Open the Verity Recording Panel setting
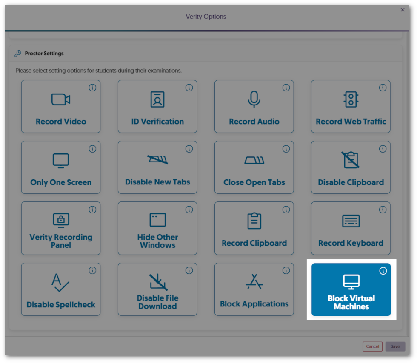 click(x=60, y=228)
